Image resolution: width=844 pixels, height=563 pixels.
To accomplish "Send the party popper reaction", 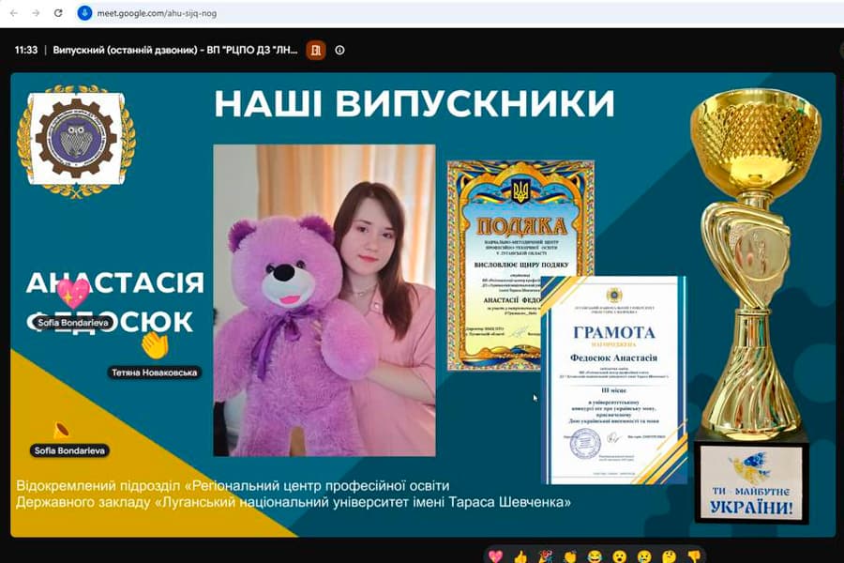I will click(545, 556).
